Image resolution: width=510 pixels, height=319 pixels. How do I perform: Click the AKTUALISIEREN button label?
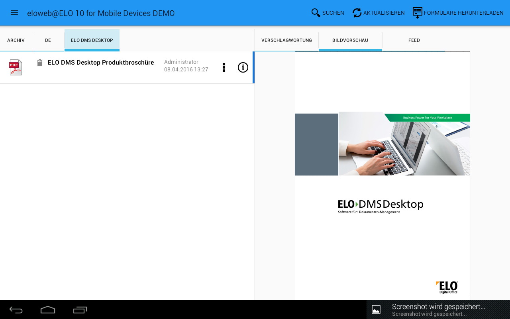[384, 13]
